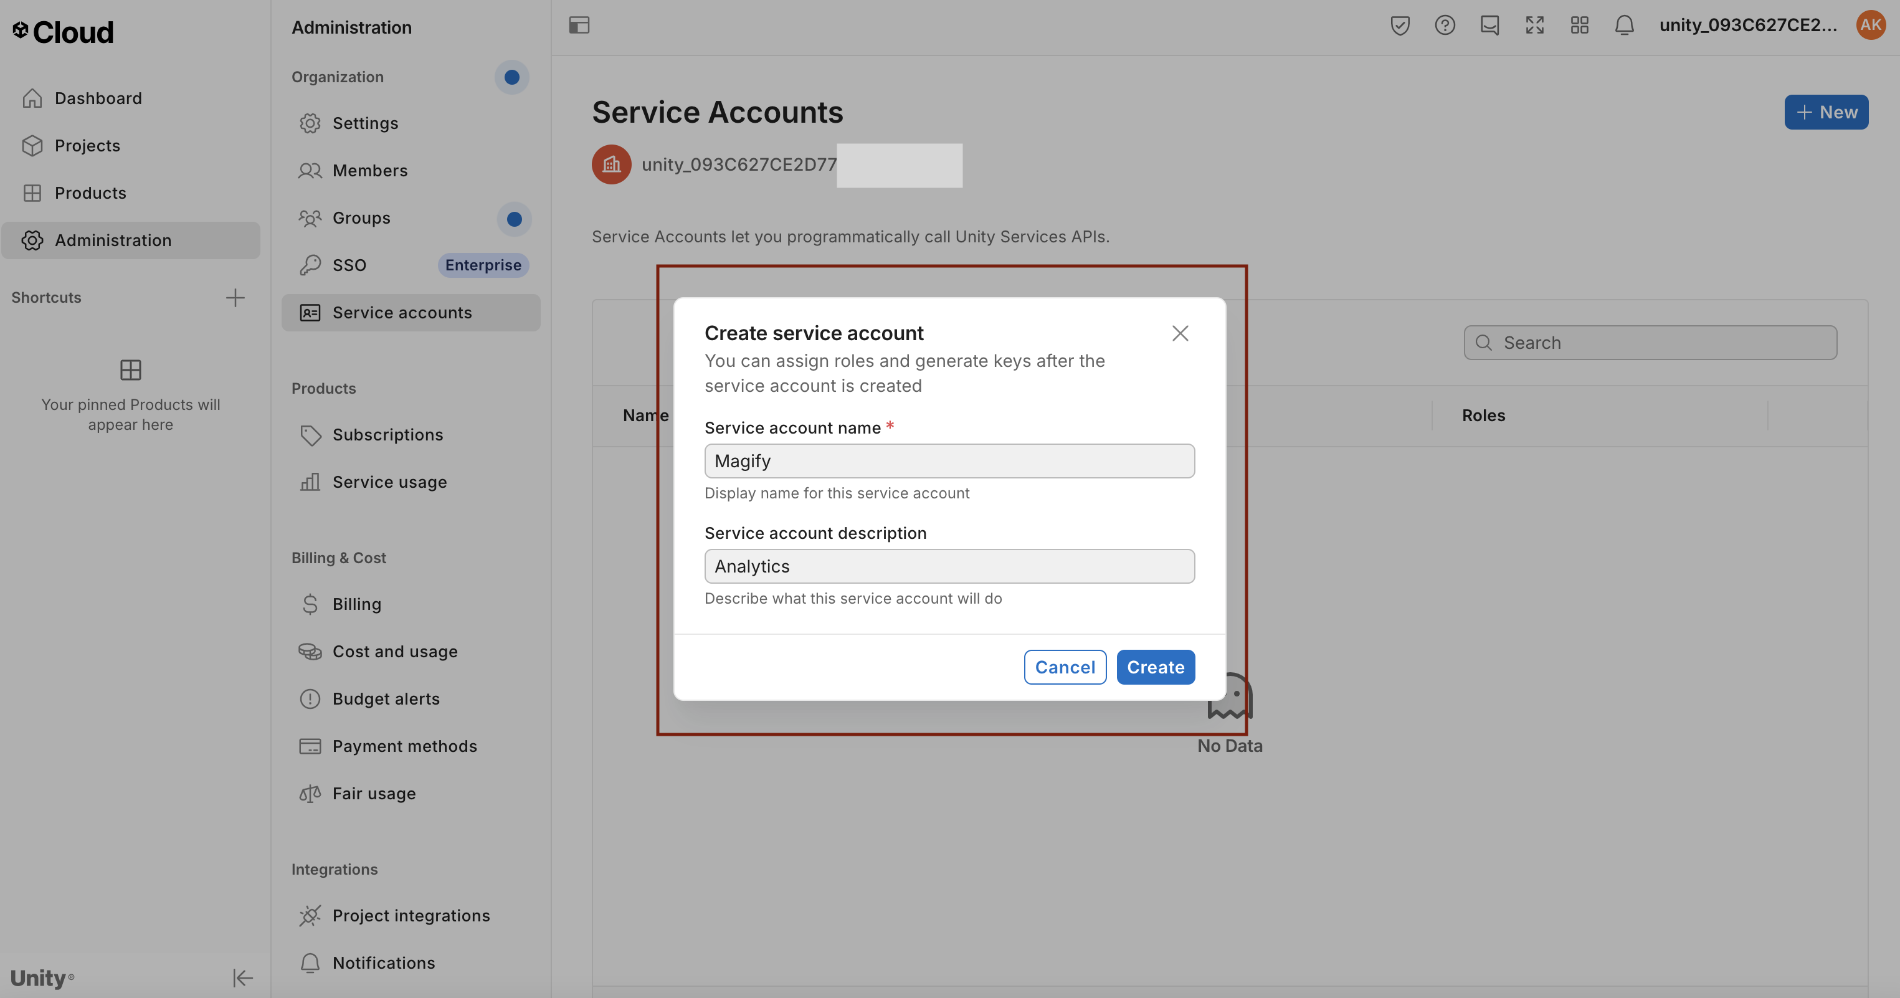Image resolution: width=1900 pixels, height=998 pixels.
Task: Click the AK user avatar
Action: 1871,25
